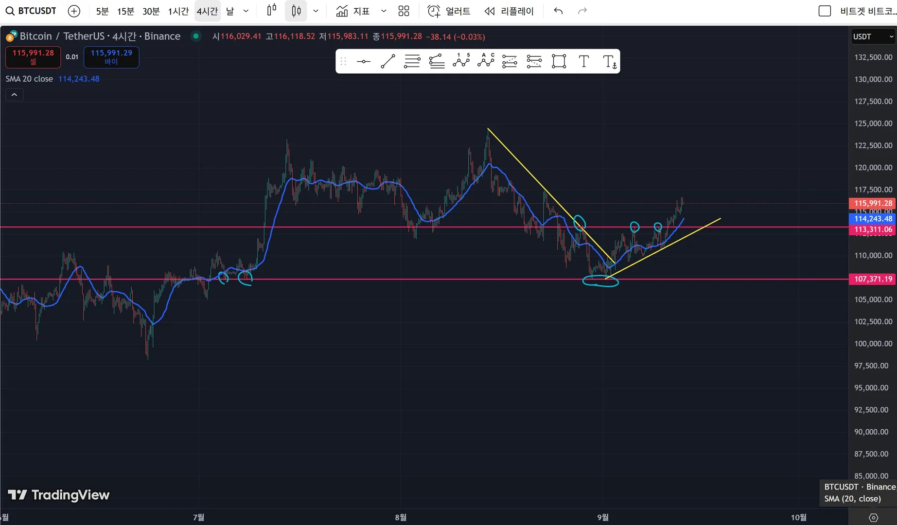
Task: Select the horizontal line tool
Action: pyautogui.click(x=363, y=61)
